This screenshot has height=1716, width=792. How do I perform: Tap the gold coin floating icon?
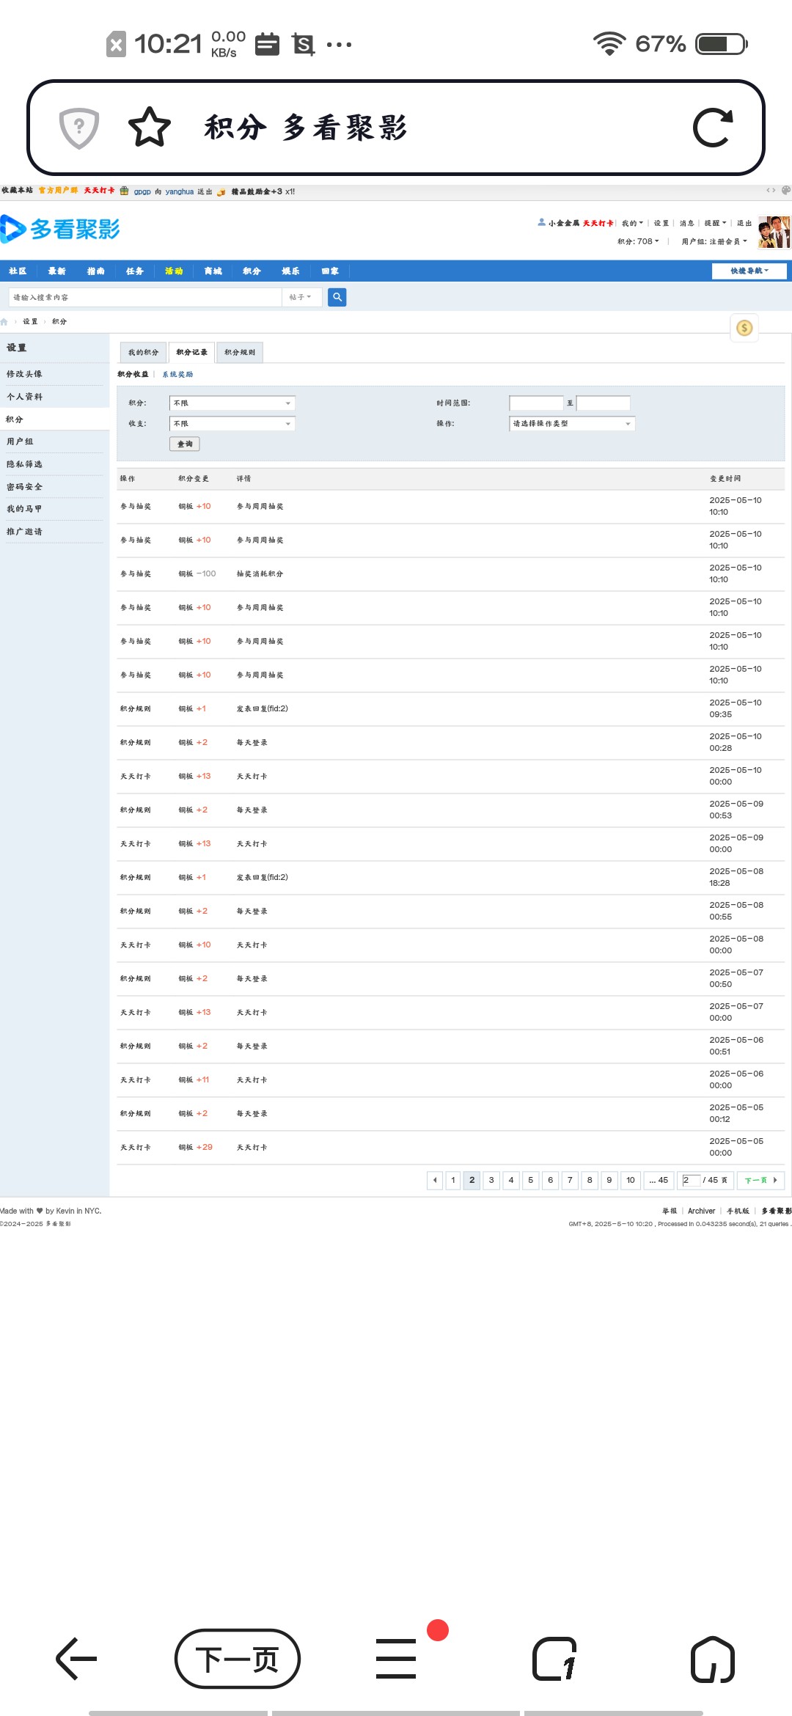(744, 328)
